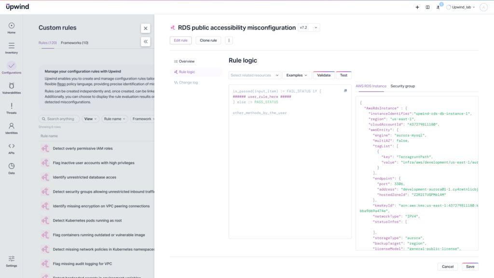The width and height of the screenshot is (494, 278).
Task: Switch to the Frameworks (10) tab
Action: click(x=75, y=43)
